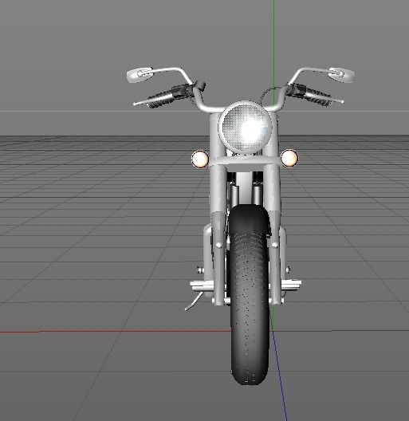
Task: Select the right orange turn signal light
Action: pyautogui.click(x=289, y=158)
